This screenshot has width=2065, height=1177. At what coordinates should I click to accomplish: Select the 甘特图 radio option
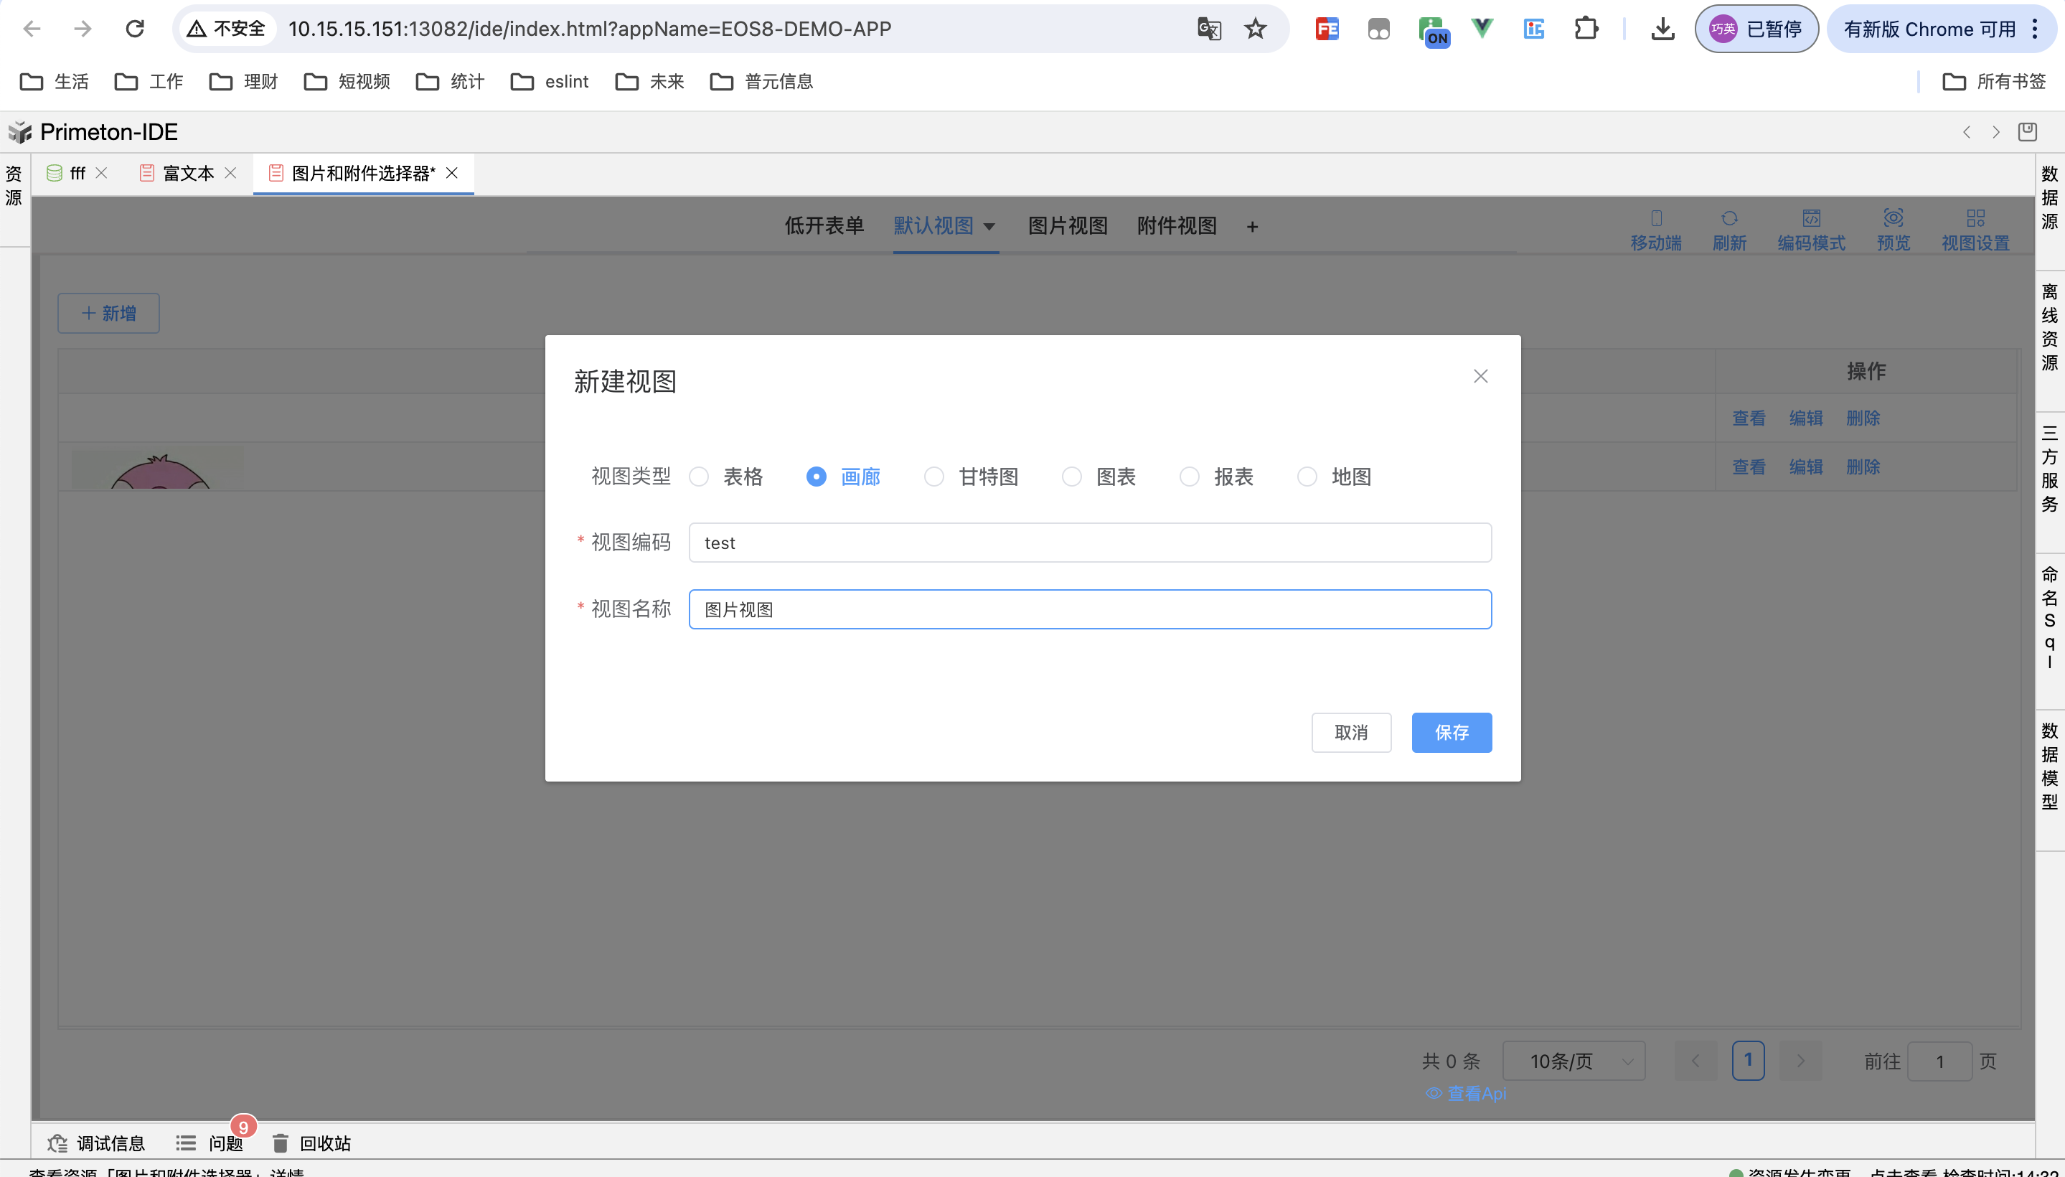point(933,477)
